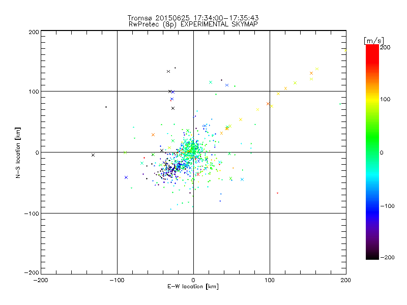Click the x-axis -200 tick label
Viewport: 407px width, 305px height.
pos(41,280)
